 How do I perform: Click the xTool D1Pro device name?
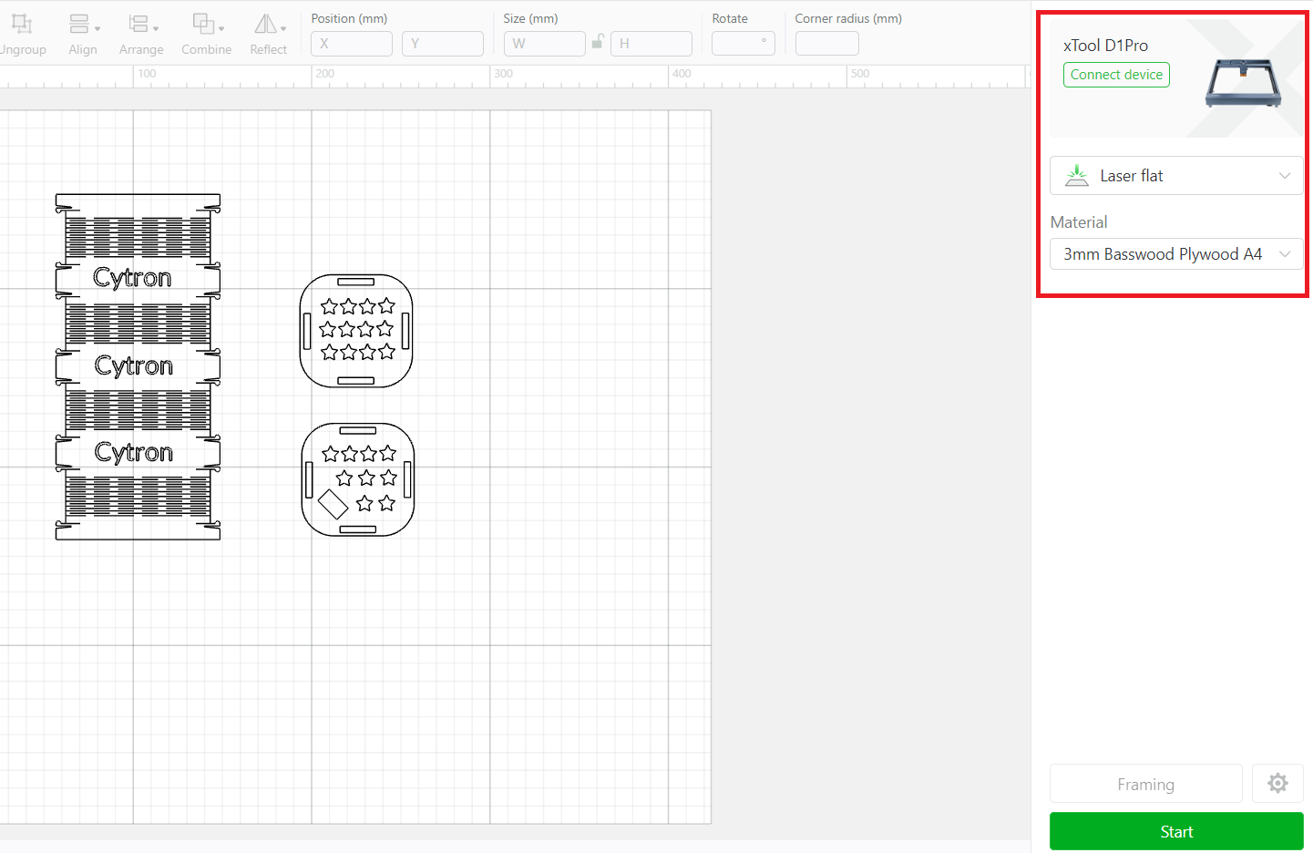[1105, 45]
